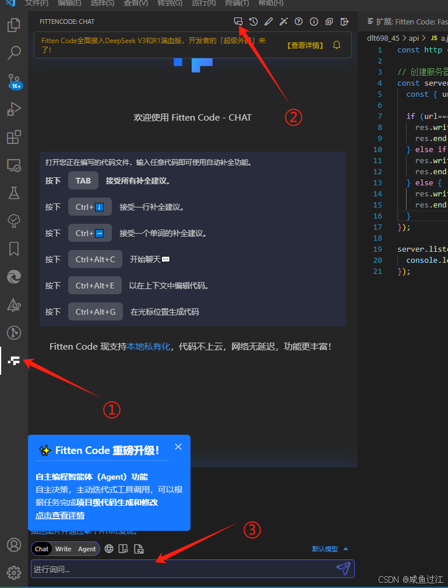Click the VS Code logo in title bar

[x=10, y=3]
